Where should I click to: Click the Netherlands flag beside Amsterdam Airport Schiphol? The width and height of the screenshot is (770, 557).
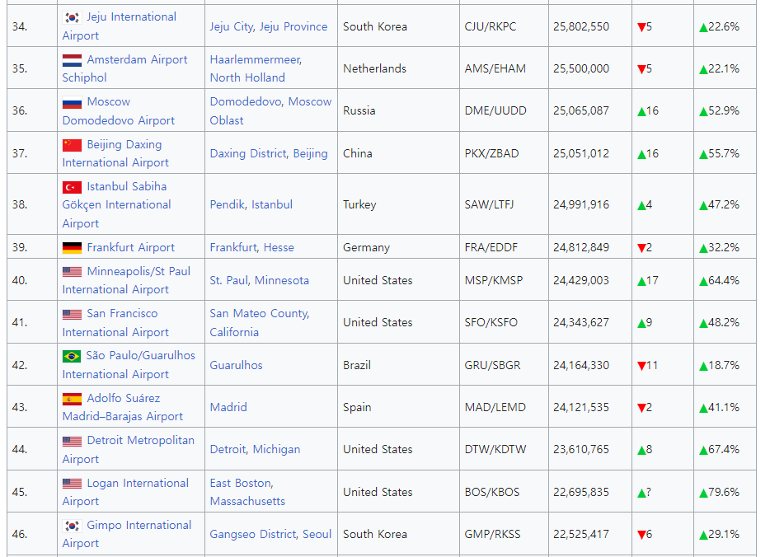click(x=72, y=60)
